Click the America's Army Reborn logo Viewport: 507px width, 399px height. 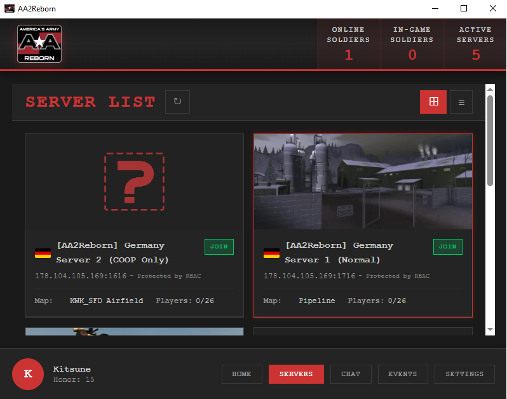(x=39, y=44)
